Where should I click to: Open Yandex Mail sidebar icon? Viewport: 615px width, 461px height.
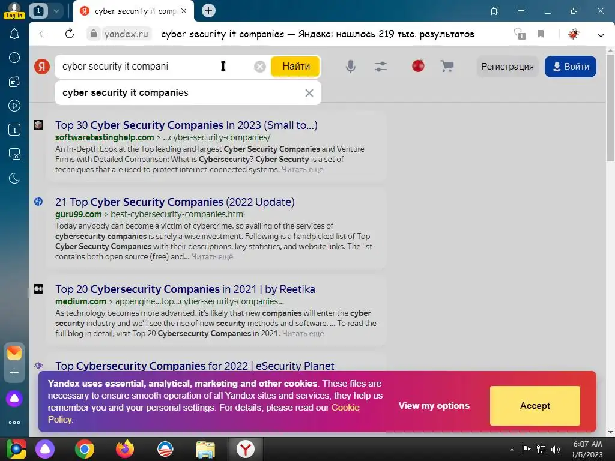(x=14, y=353)
